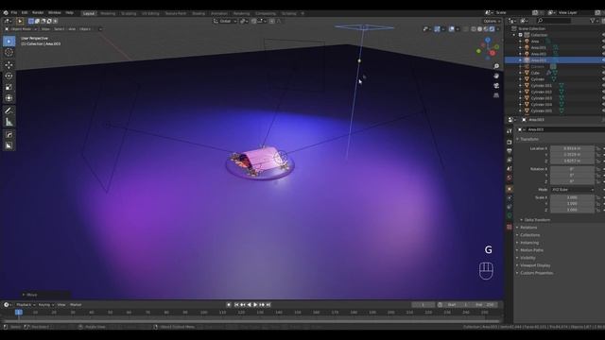Toggle visibility eye for Area.001
The height and width of the screenshot is (340, 605).
603,47
